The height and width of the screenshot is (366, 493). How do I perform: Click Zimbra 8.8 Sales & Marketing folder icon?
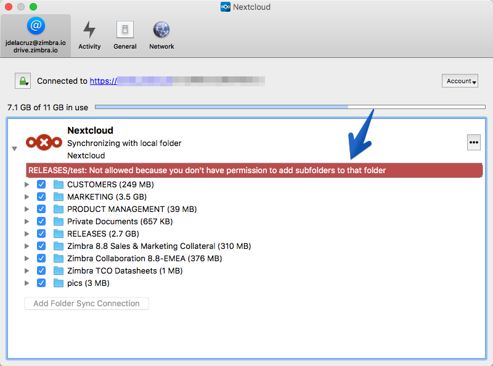tap(58, 246)
